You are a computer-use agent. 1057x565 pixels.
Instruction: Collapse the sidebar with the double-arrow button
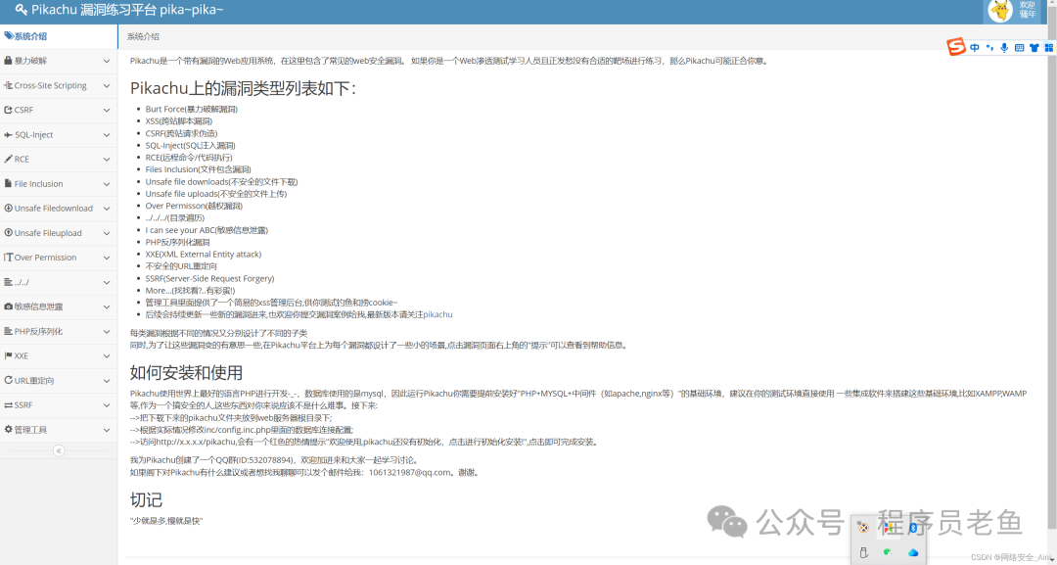click(x=59, y=451)
